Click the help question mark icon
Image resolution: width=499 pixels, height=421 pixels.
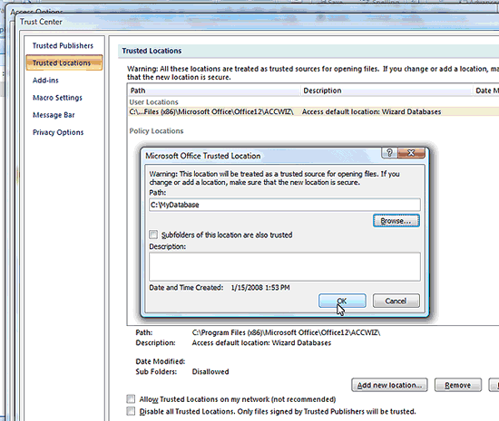[389, 153]
